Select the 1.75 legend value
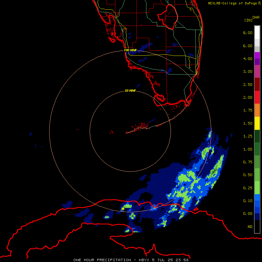Image resolution: width=262 pixels, height=262 pixels. click(x=248, y=110)
